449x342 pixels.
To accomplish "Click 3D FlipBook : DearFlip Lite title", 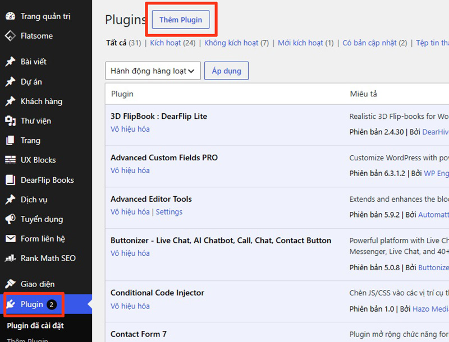I will [159, 117].
